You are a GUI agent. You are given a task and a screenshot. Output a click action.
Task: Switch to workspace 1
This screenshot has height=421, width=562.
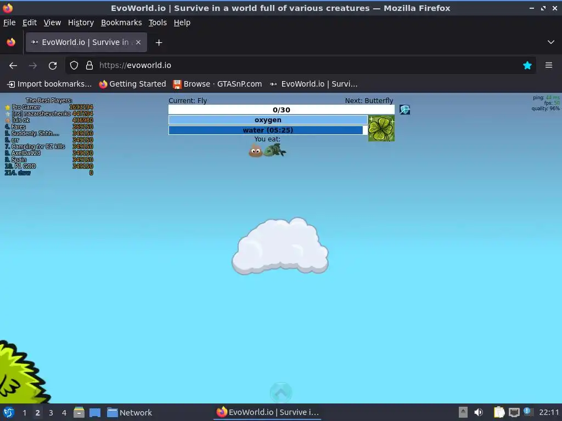(24, 413)
